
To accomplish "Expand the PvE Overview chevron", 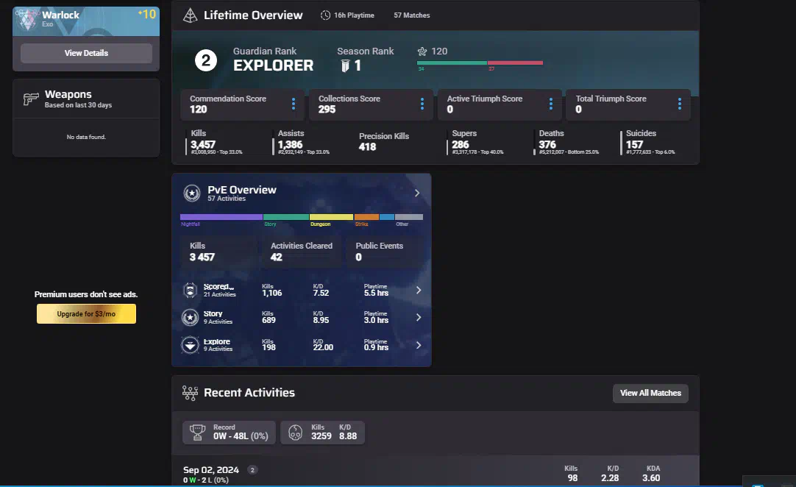I will pyautogui.click(x=417, y=193).
